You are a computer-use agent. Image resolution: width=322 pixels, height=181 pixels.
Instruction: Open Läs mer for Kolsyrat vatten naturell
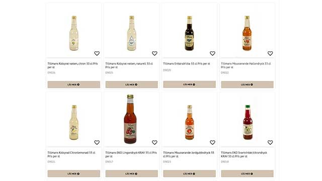click(x=132, y=84)
